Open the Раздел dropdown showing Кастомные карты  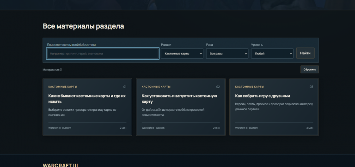coord(182,54)
